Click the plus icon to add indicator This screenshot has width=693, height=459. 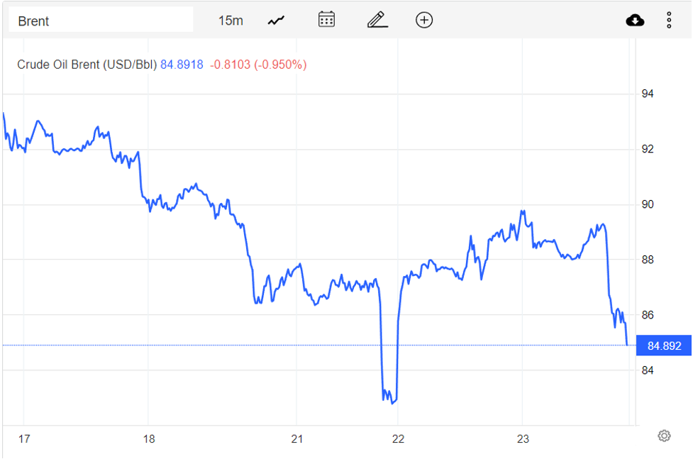tap(423, 20)
